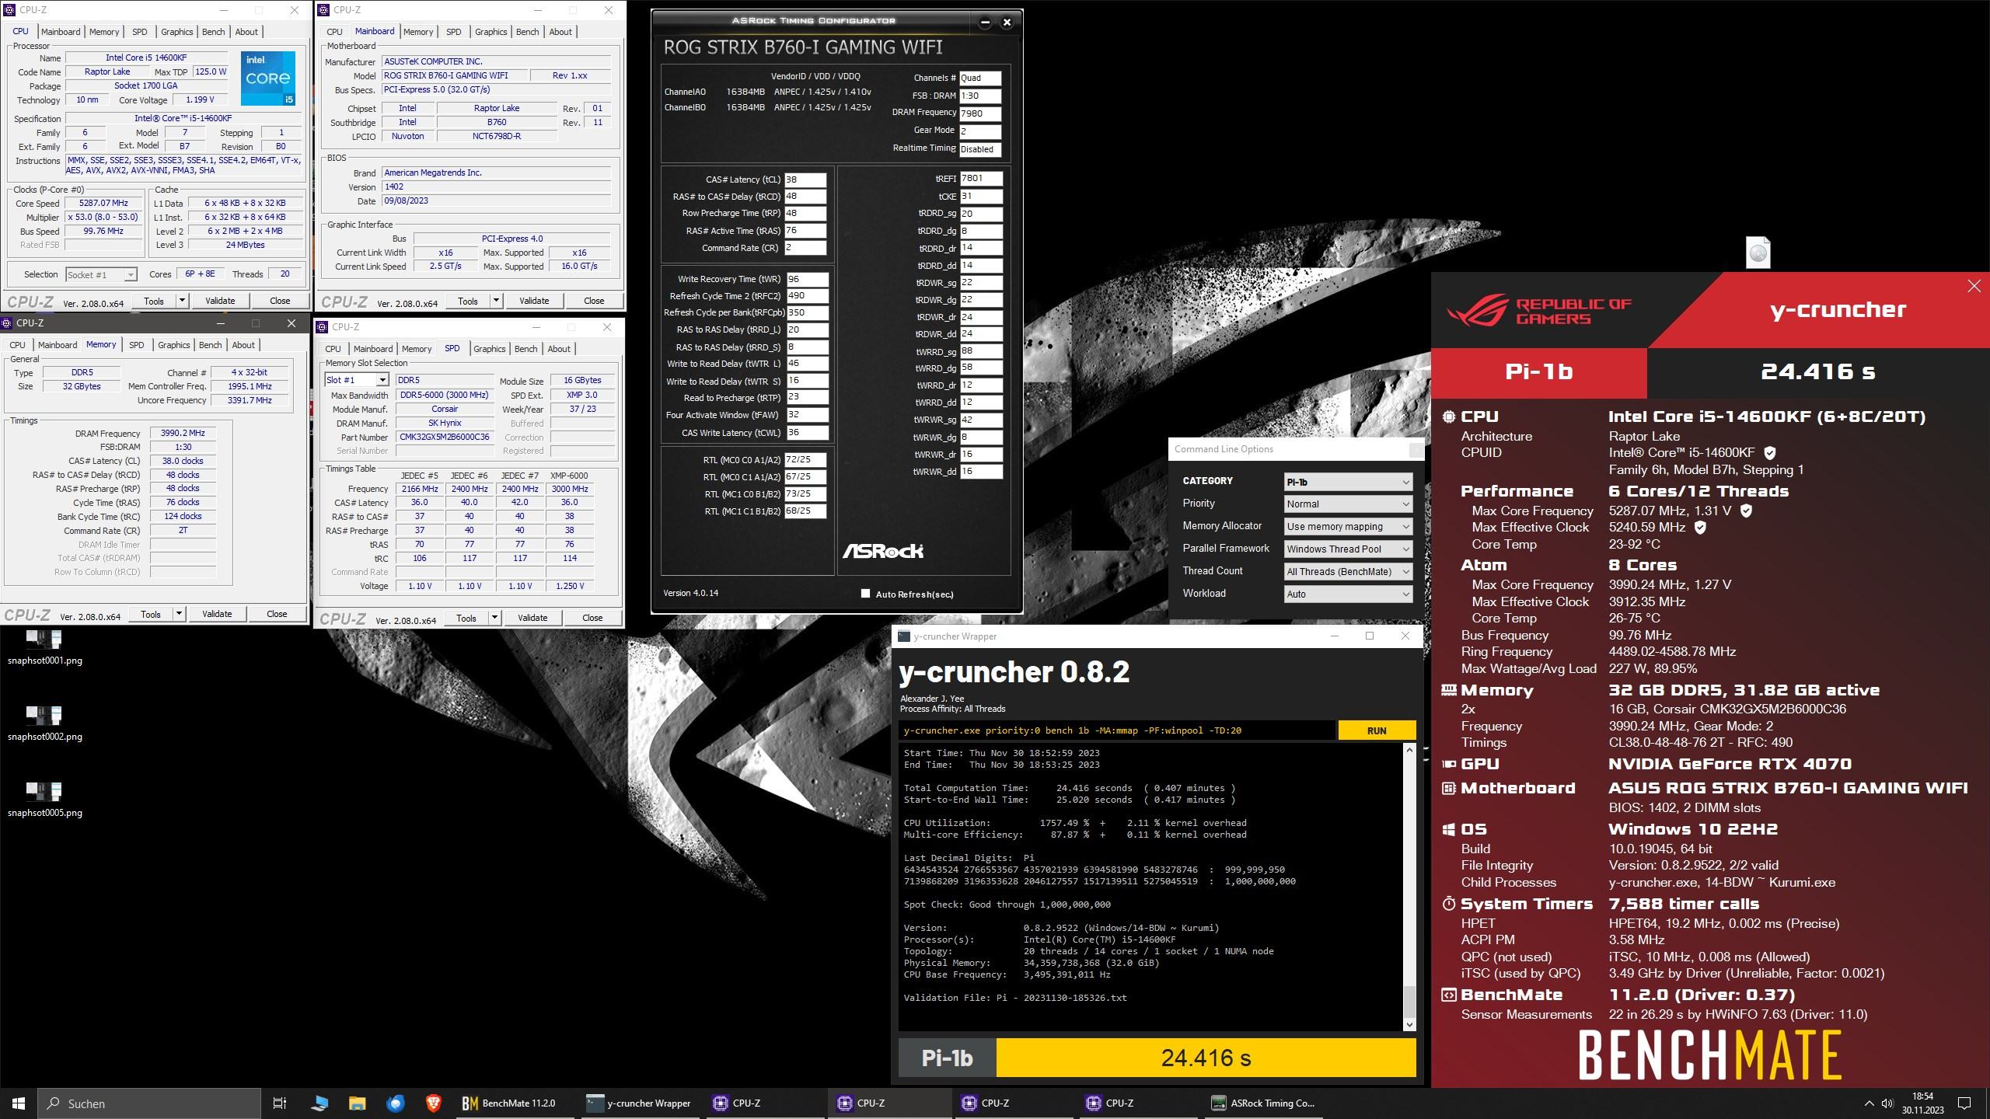Viewport: 1990px width, 1119px height.
Task: Click the Intel Core i5 logo in CPU-Z
Action: tap(268, 78)
